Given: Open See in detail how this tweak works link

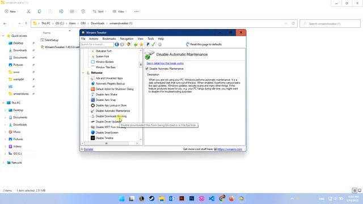Looking at the screenshot, I should pos(165,63).
